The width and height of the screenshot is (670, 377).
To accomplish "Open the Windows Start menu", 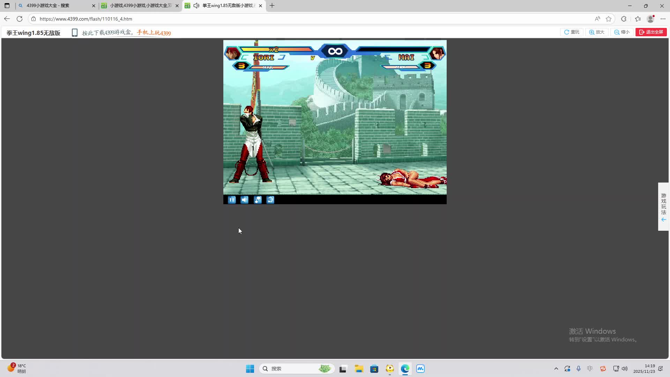I will point(250,369).
